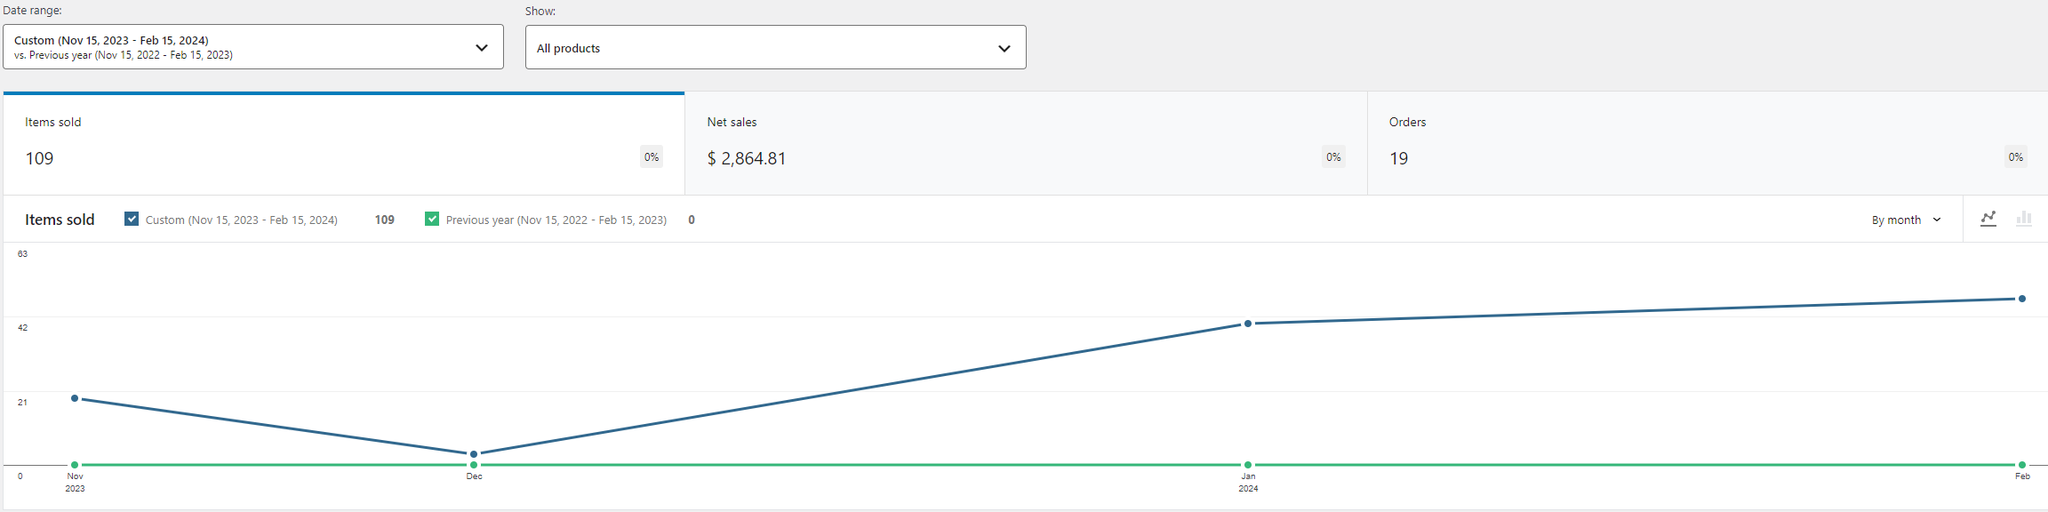Click the Previous year legend label
The image size is (2048, 512).
coord(556,220)
